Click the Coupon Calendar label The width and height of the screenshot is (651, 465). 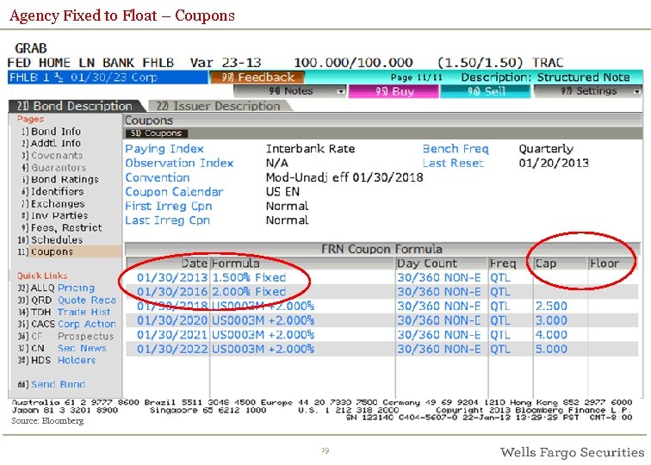pyautogui.click(x=174, y=192)
